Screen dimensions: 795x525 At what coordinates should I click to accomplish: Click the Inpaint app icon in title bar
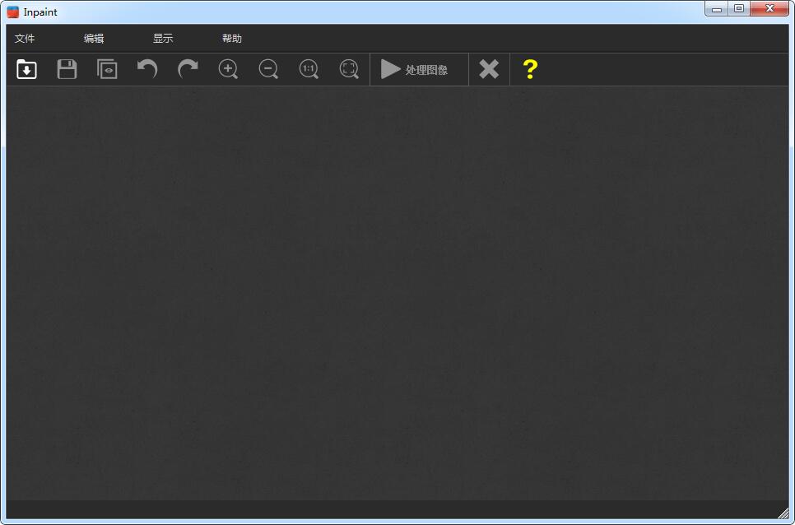pyautogui.click(x=12, y=12)
